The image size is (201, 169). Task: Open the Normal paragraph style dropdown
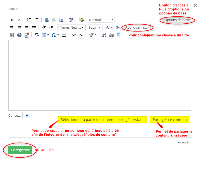(101, 20)
